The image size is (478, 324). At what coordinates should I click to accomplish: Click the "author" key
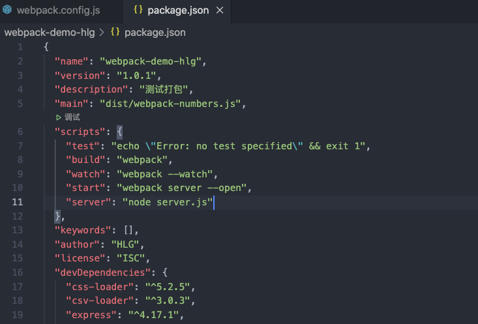[77, 244]
